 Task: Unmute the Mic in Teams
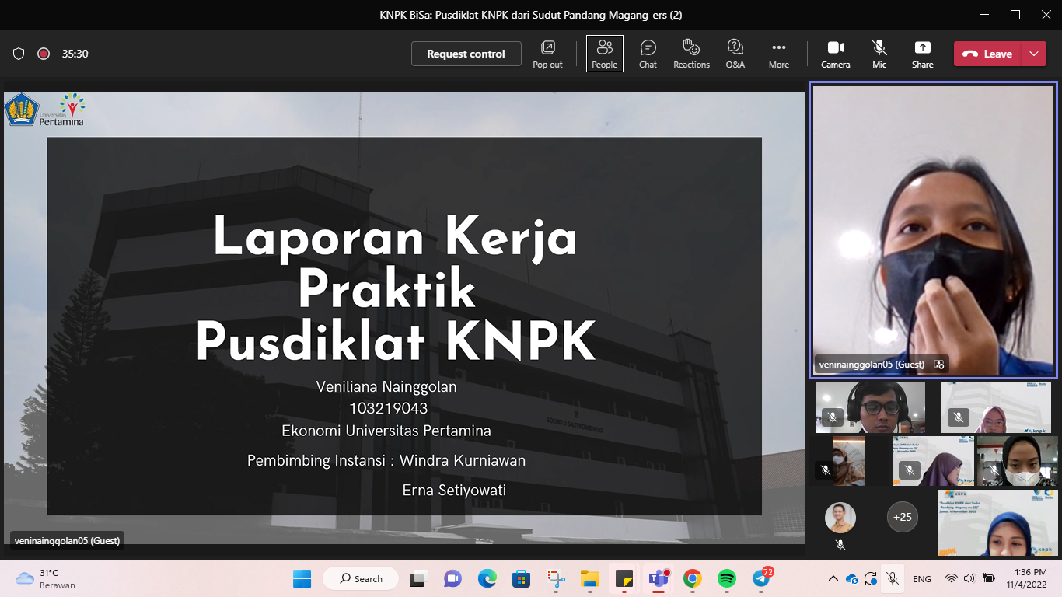click(879, 54)
